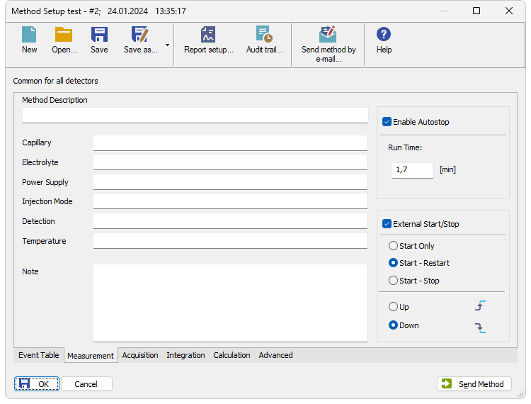Click into the Run Time field
This screenshot has width=531, height=404.
(413, 170)
